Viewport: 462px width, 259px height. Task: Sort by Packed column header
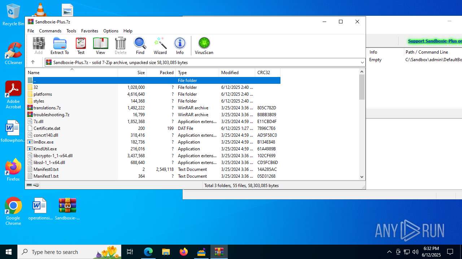tap(161, 72)
